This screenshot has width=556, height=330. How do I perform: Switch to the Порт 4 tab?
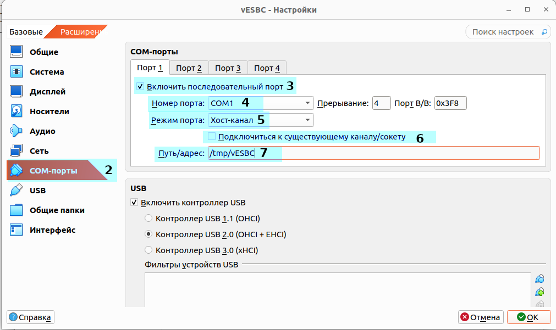click(x=267, y=68)
